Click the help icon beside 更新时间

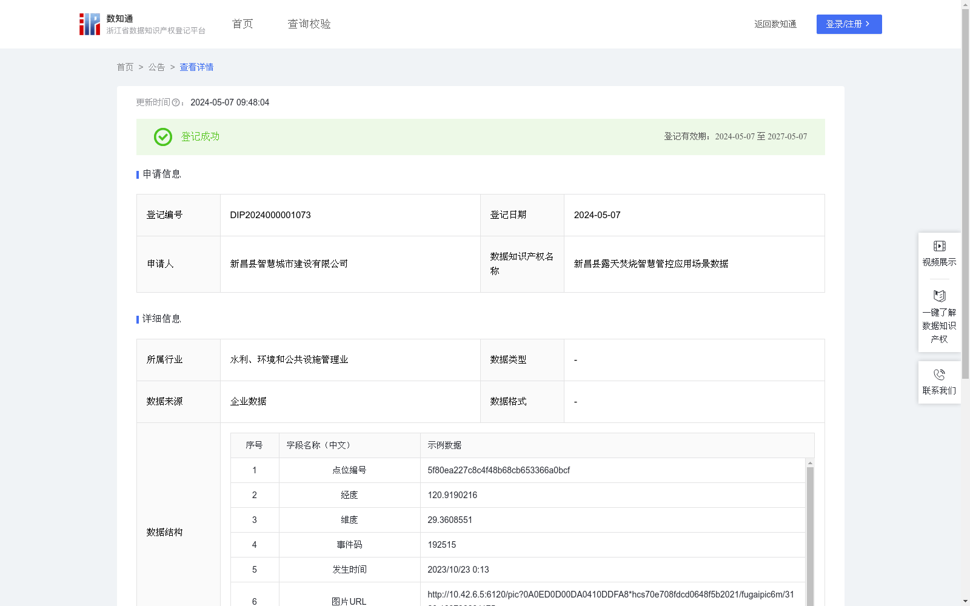click(176, 103)
